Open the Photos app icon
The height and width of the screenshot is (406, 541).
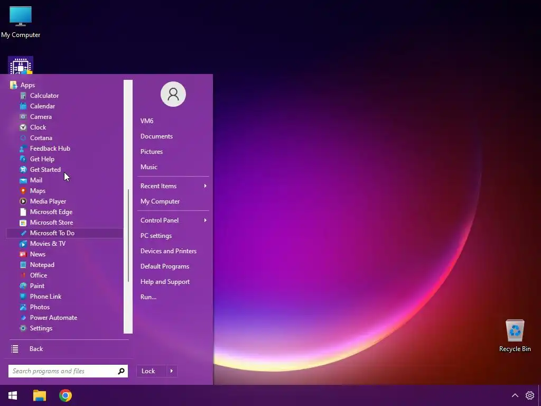(x=23, y=307)
